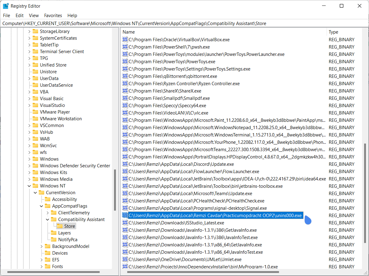Viewport: 369px width, 276px height.
Task: Click binary icon of Ryzen Controller.exe value
Action: point(125,84)
